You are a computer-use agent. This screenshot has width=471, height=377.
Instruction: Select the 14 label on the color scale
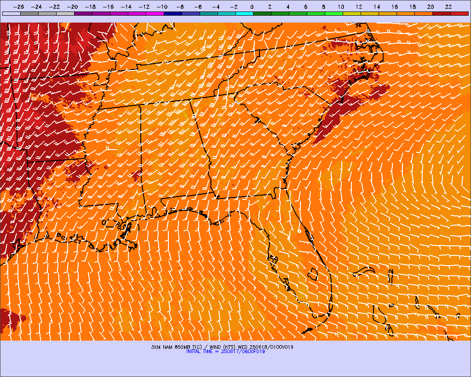377,6
